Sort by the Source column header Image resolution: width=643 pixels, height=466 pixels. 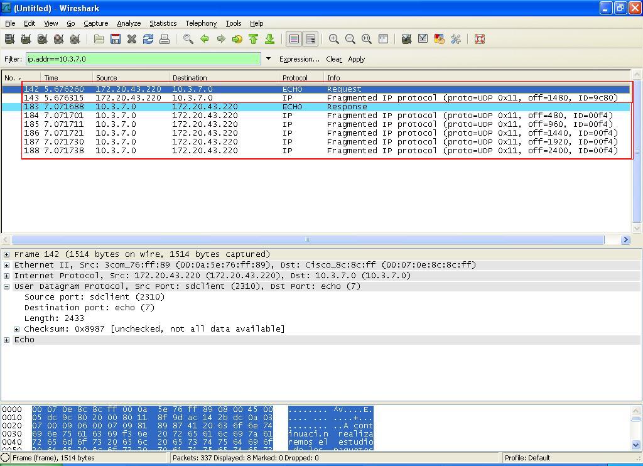[131, 77]
